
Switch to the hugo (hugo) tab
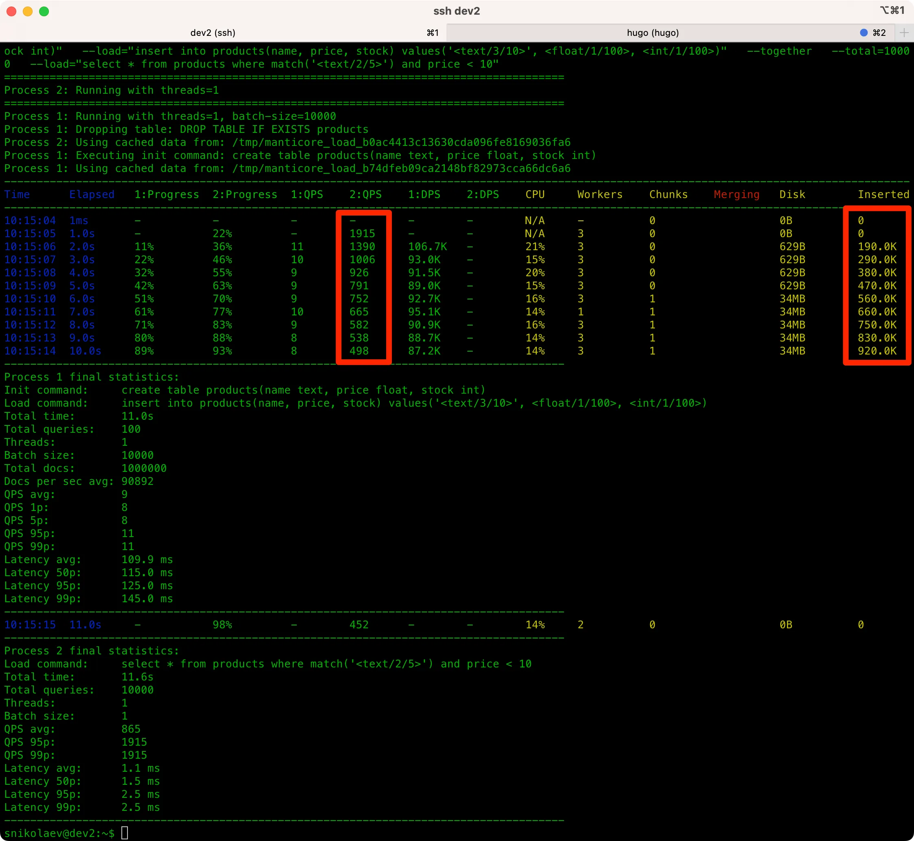tap(653, 33)
